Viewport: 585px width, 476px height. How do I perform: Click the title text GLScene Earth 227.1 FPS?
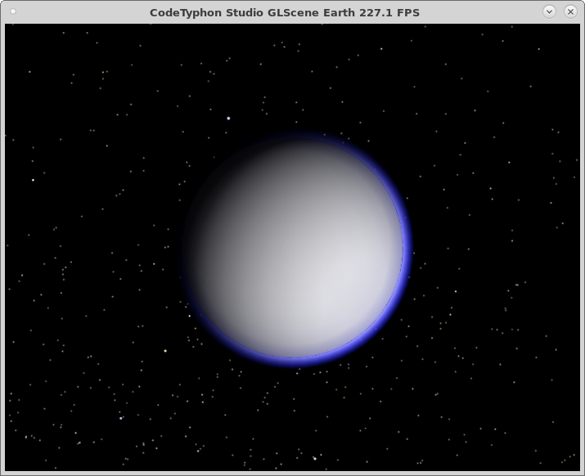click(x=344, y=13)
